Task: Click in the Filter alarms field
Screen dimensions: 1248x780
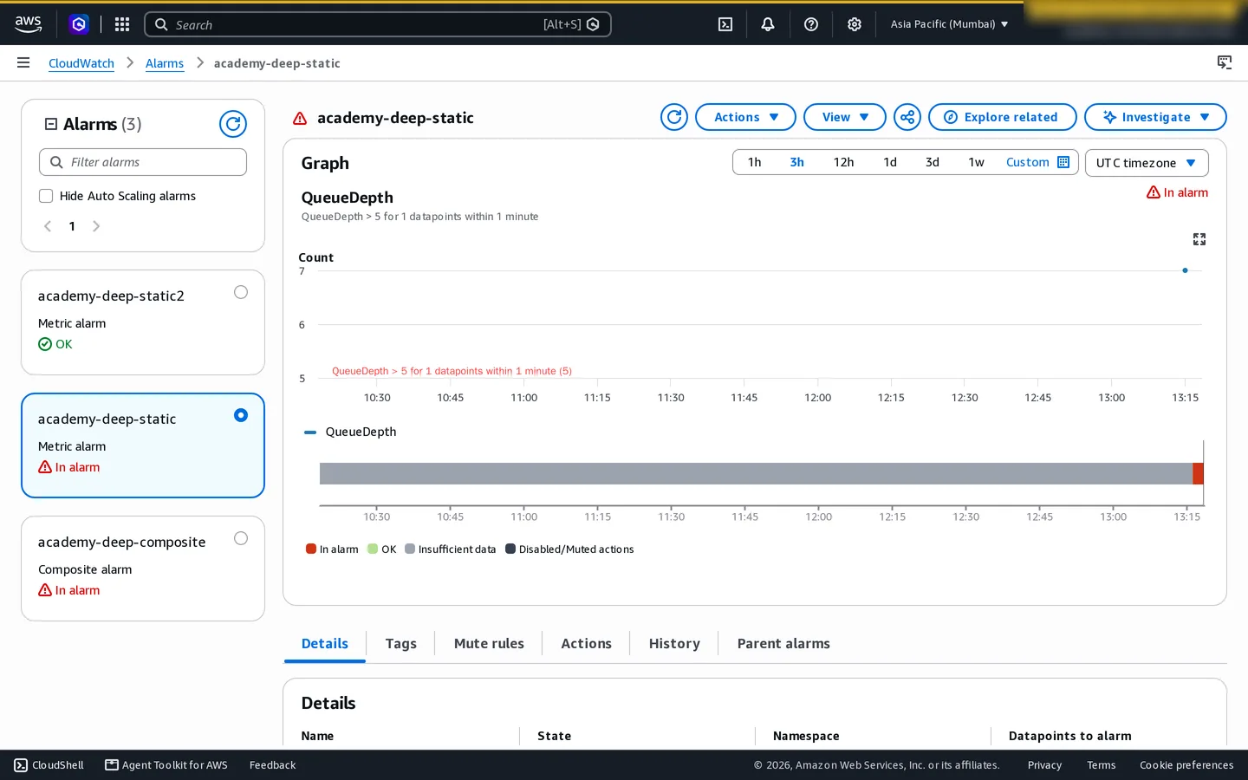Action: click(x=143, y=162)
